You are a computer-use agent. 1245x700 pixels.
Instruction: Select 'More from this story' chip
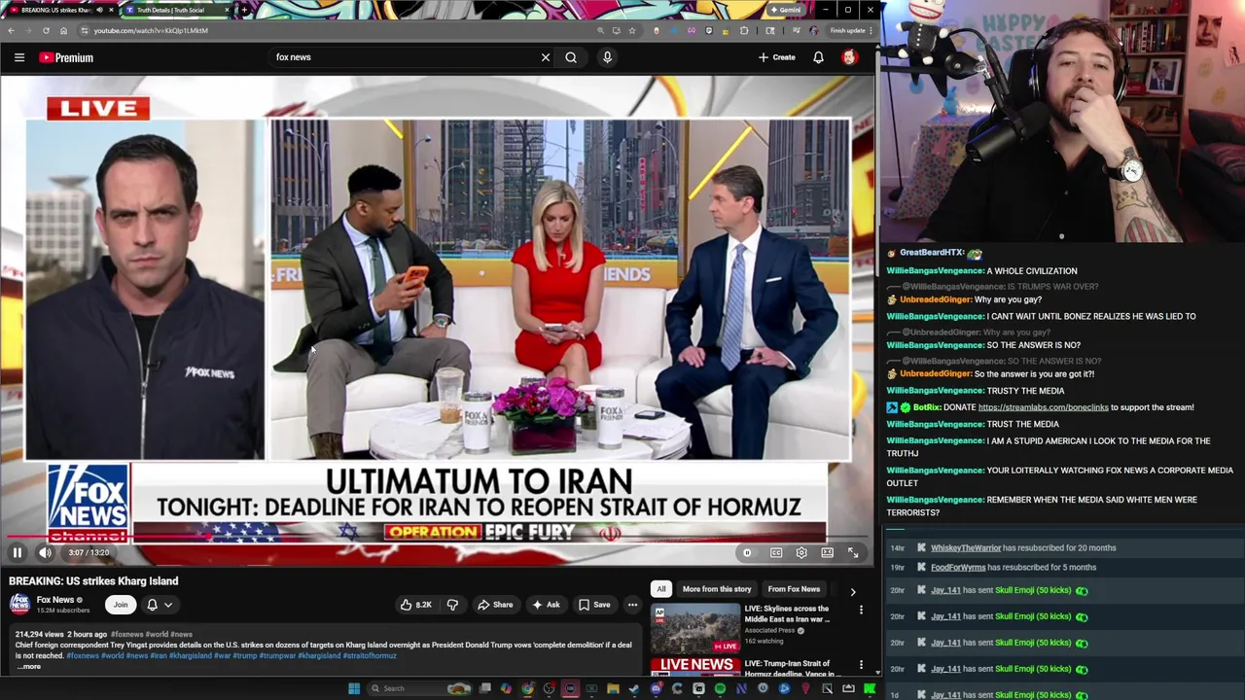point(717,589)
